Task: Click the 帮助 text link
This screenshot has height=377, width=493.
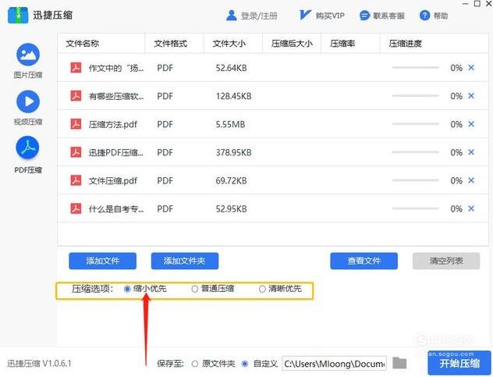Action: [441, 16]
